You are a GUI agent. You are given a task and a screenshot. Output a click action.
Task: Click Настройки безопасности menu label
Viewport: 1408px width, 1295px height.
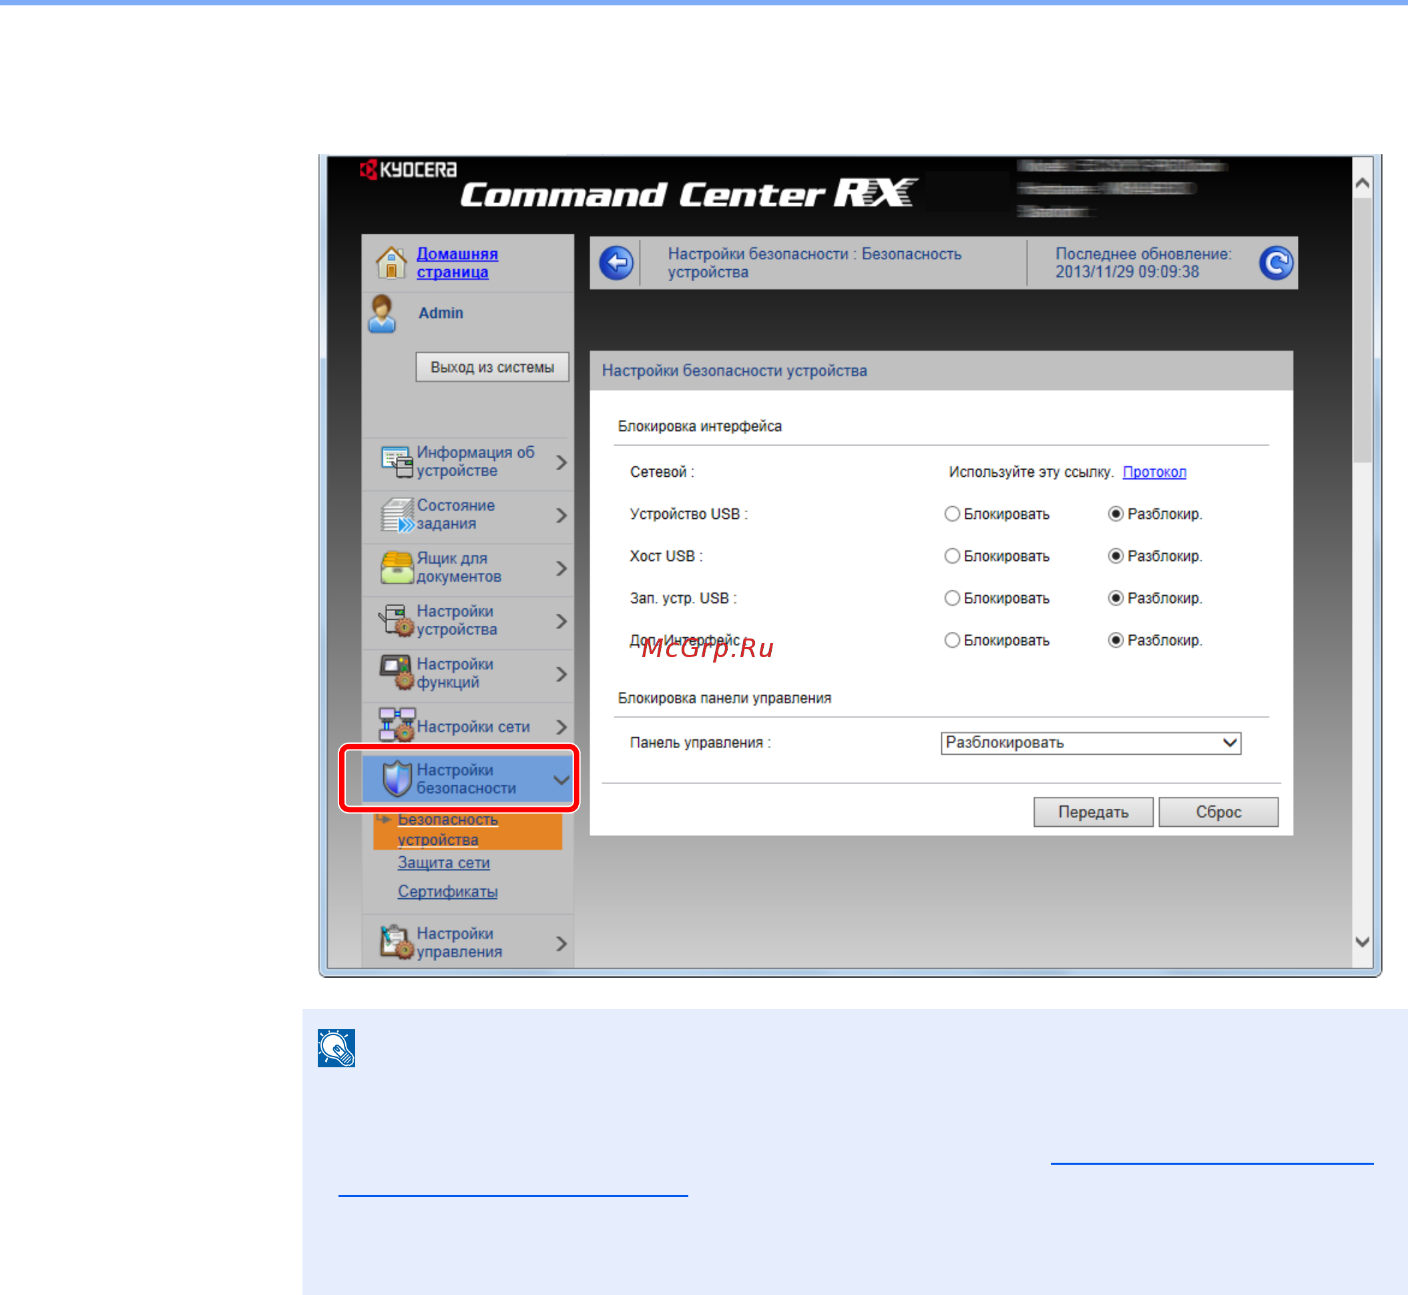click(x=466, y=779)
